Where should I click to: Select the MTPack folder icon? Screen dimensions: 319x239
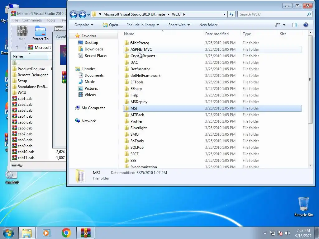pyautogui.click(x=126, y=115)
